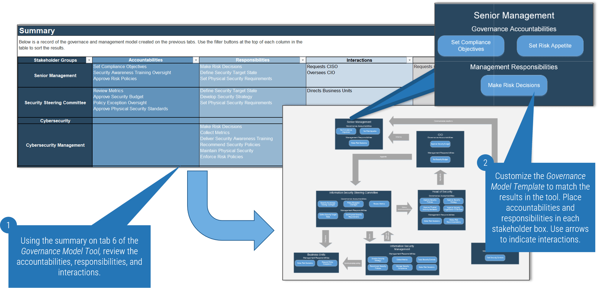Image resolution: width=598 pixels, height=288 pixels.
Task: Select 'Policy Exception Oversight' table entry
Action: [x=120, y=103]
